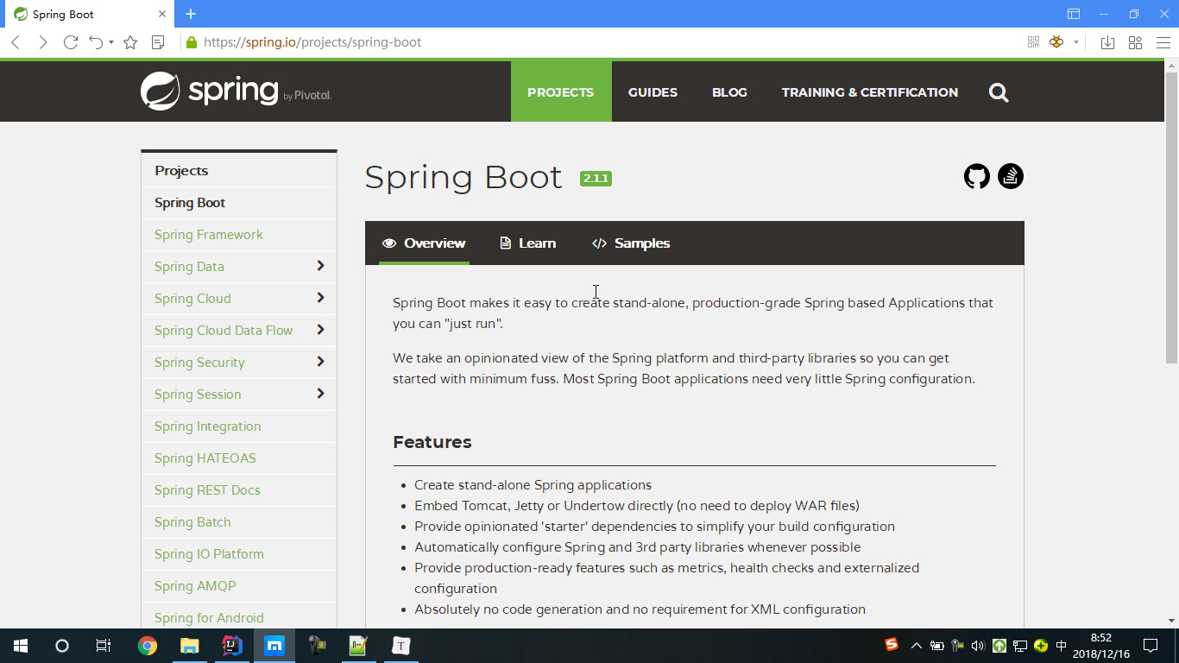This screenshot has height=663, width=1179.
Task: Open a new tab with plus button
Action: point(191,14)
